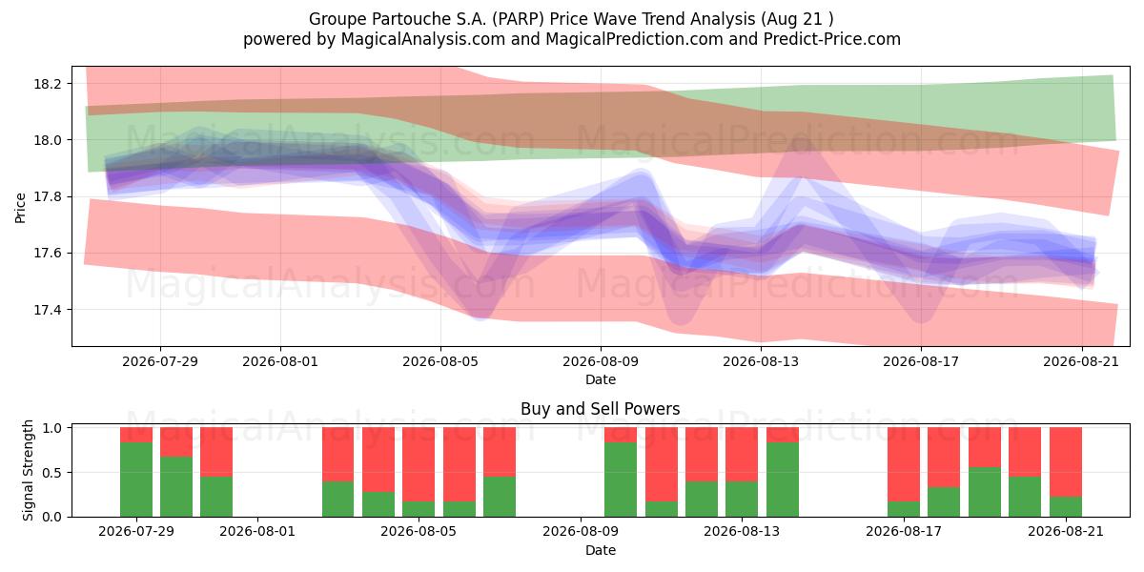Click the 2026-08-09 date tick of the price chart
The width and height of the screenshot is (1144, 572).
point(601,361)
